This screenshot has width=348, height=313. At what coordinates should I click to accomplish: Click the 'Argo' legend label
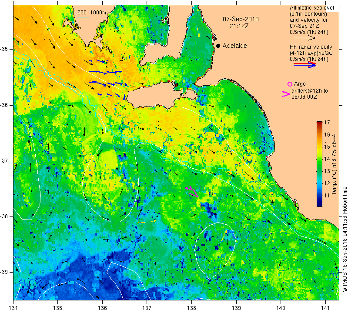coord(300,84)
